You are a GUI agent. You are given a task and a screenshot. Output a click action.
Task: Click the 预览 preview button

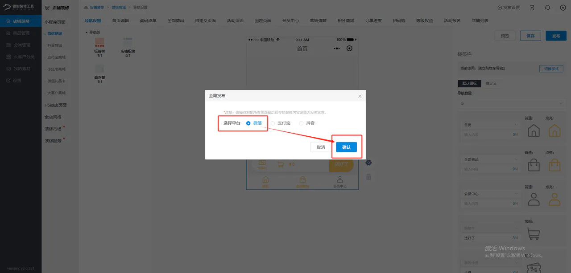[505, 36]
